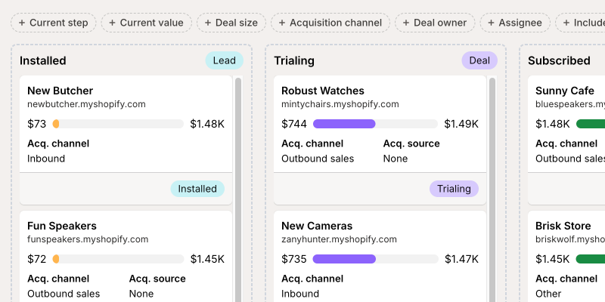
Task: Click the Other channel value on Brisk Store
Action: click(548, 294)
